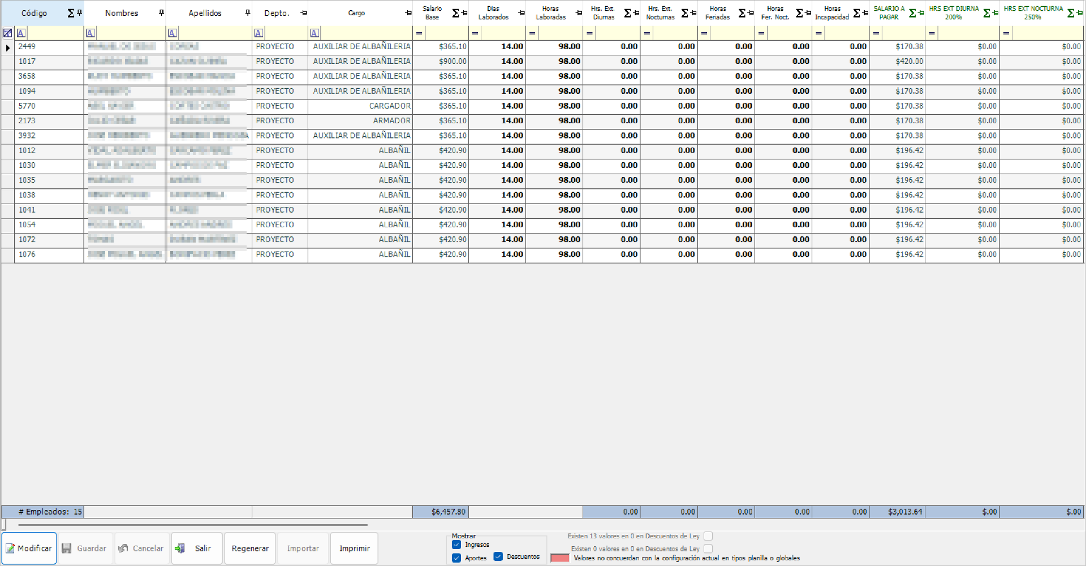This screenshot has width=1086, height=566.
Task: Click the Salir exit icon
Action: [x=180, y=548]
